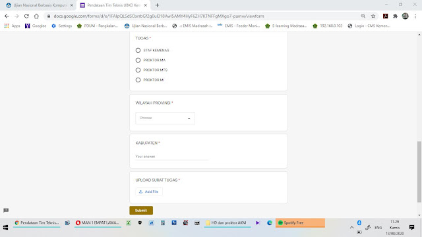The width and height of the screenshot is (422, 237).
Task: Open the browser home page
Action: click(36, 16)
